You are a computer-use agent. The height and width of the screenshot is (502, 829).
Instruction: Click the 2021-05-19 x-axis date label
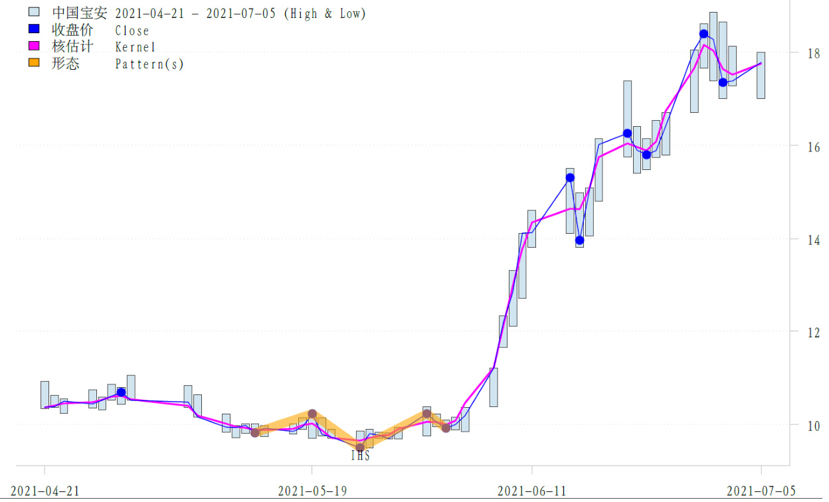click(312, 491)
